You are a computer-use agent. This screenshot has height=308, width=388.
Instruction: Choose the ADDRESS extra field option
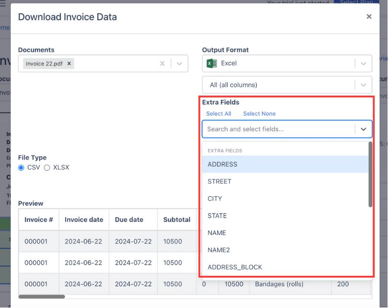pos(285,164)
